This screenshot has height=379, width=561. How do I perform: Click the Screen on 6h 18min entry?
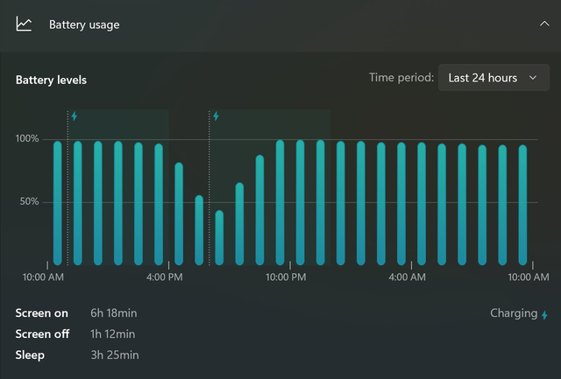tap(76, 313)
